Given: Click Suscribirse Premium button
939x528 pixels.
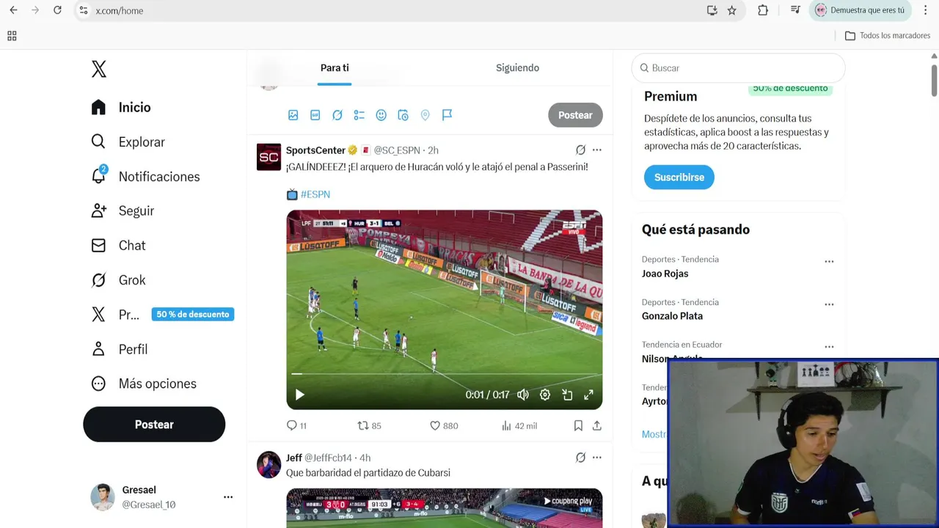Looking at the screenshot, I should (679, 177).
